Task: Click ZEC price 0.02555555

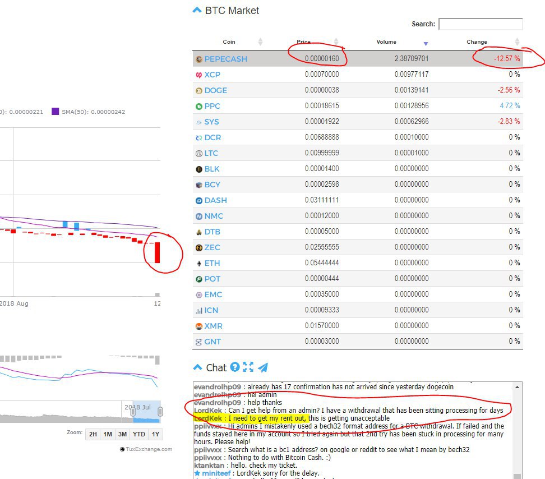Action: pyautogui.click(x=322, y=247)
